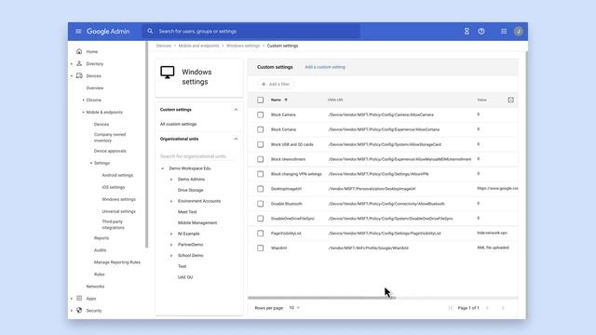The image size is (596, 335).
Task: Open the Google apps grid
Action: (x=504, y=31)
